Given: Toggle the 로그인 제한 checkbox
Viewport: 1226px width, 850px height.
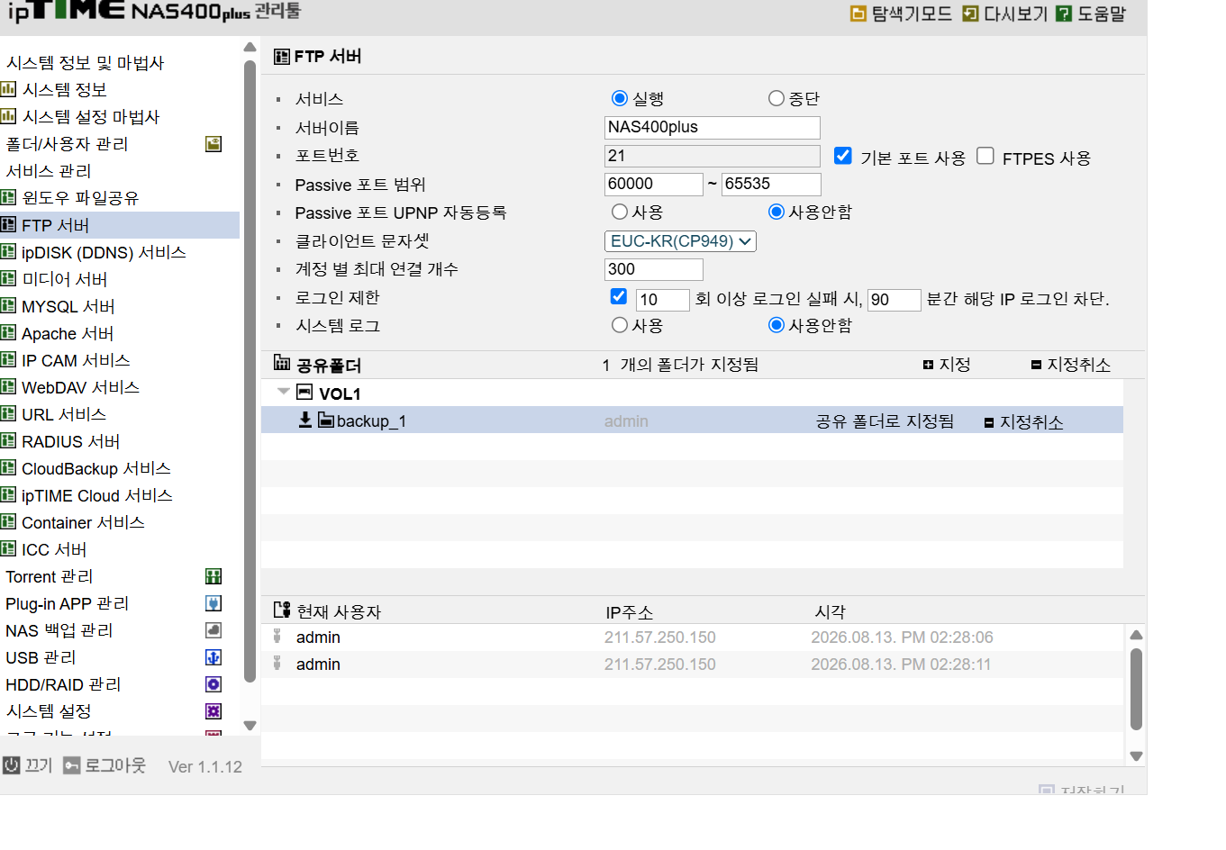Looking at the screenshot, I should coord(619,296).
